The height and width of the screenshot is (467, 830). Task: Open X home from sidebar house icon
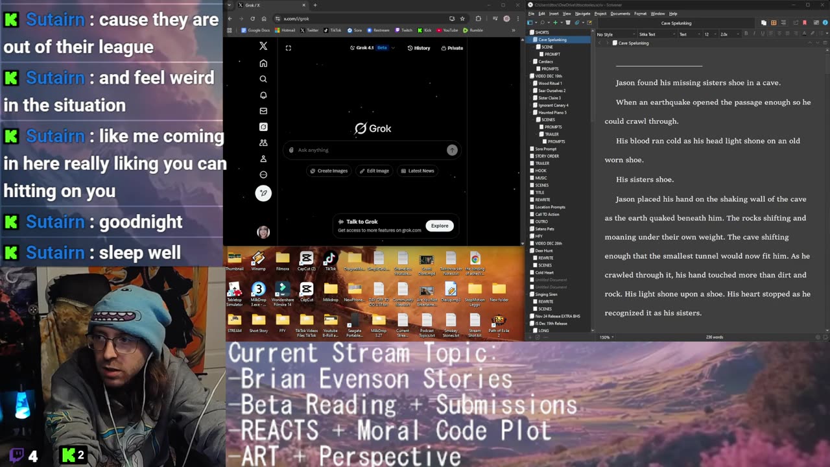pos(263,63)
